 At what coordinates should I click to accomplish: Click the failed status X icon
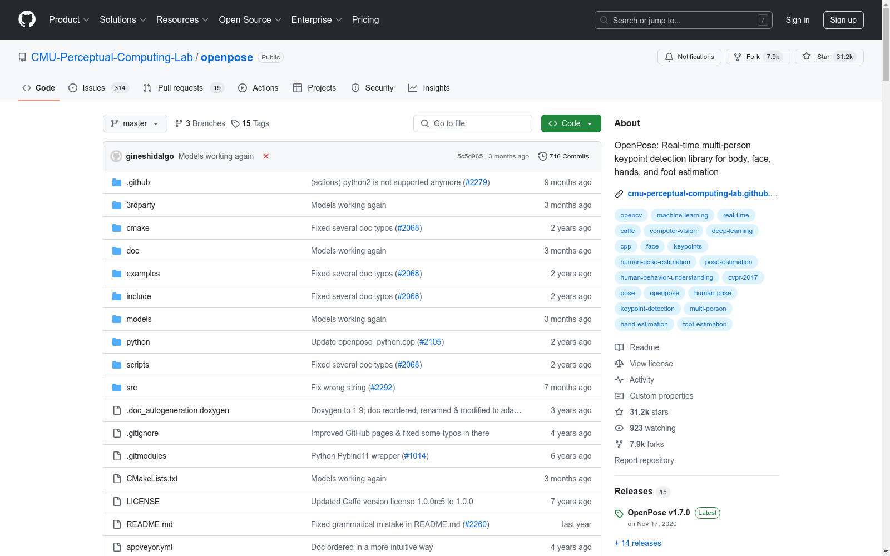tap(266, 156)
